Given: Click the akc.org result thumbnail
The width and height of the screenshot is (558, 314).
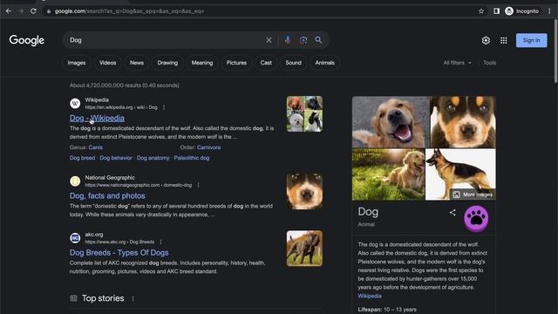Looking at the screenshot, I should coord(304,248).
